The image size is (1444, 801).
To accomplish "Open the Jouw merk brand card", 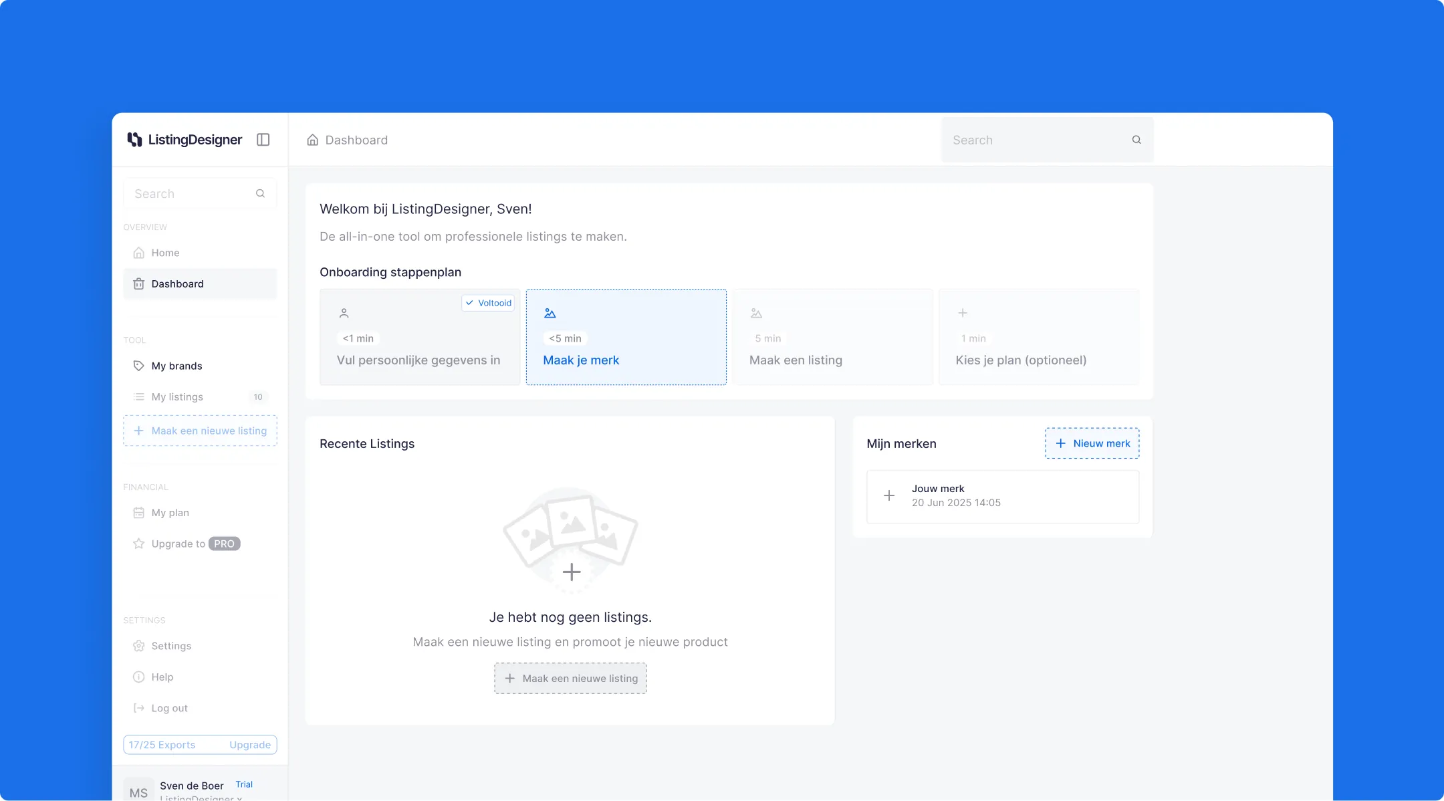I will tap(1003, 496).
